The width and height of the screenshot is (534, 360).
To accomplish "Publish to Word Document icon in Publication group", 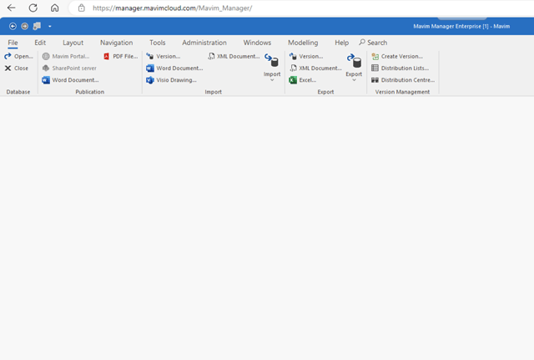I will [46, 80].
